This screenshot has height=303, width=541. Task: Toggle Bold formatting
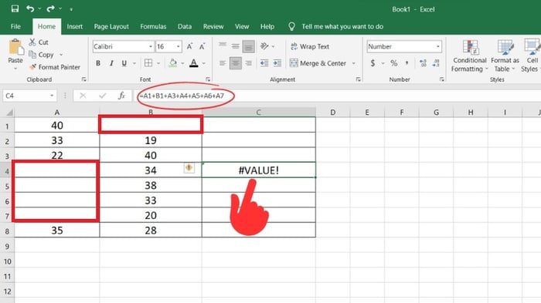[x=98, y=63]
